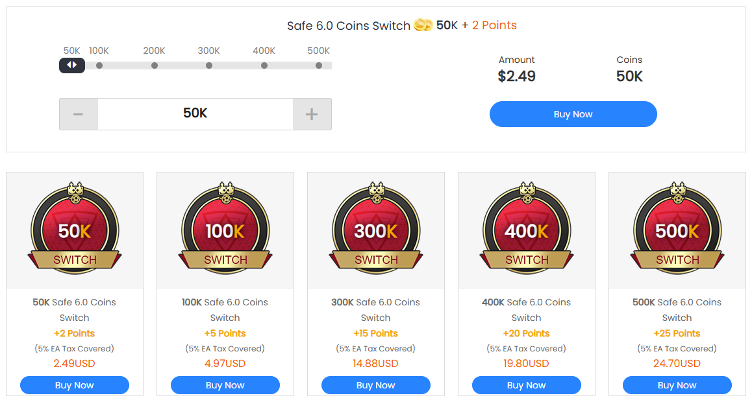Click the slider handle at 50K
Image resolution: width=752 pixels, height=402 pixels.
pyautogui.click(x=72, y=65)
